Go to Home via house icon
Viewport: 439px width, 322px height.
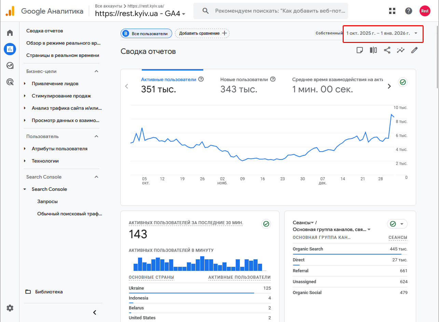tap(10, 33)
